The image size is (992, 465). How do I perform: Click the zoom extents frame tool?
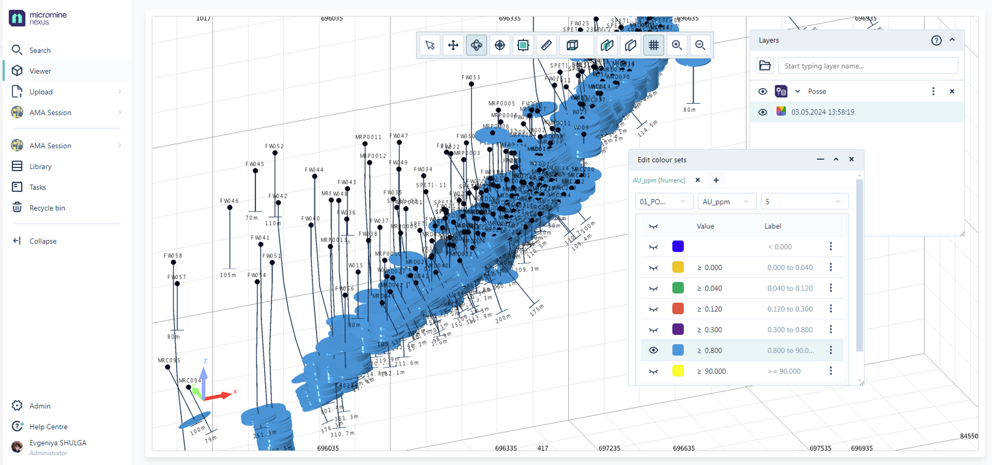523,45
